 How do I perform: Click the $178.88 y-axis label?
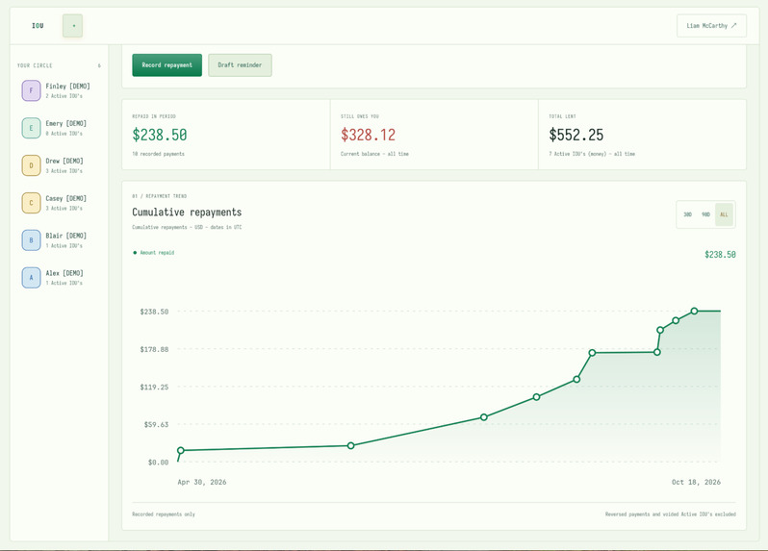point(154,349)
